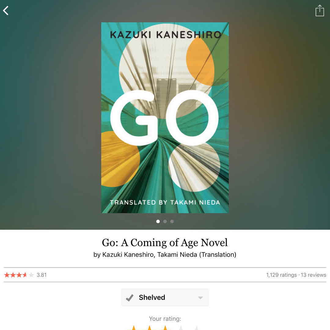This screenshot has height=330, width=330.
Task: Select the first cover page indicator dot
Action: click(x=158, y=222)
